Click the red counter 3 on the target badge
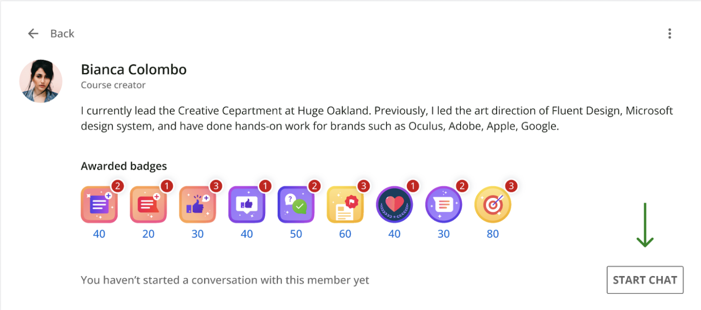Screen dimensions: 701x310 510,186
